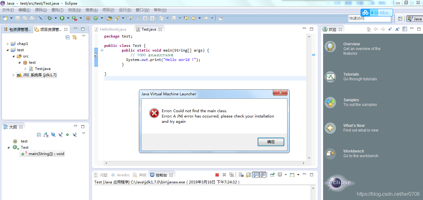This screenshot has height=200, width=423.
Task: Click the Last Edit Location arrow icon
Action: (186, 18)
